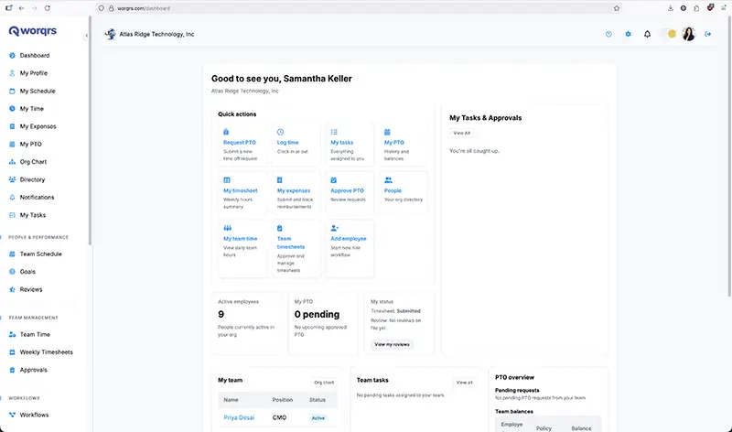The height and width of the screenshot is (432, 732).
Task: Click the Org chart button in My team
Action: pos(324,383)
